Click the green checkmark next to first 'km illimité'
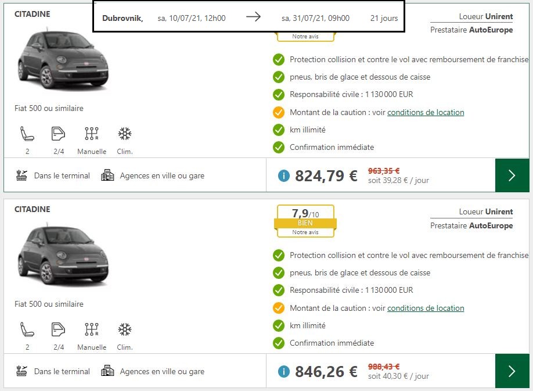Screen dimensions: 533x391 pyautogui.click(x=279, y=130)
